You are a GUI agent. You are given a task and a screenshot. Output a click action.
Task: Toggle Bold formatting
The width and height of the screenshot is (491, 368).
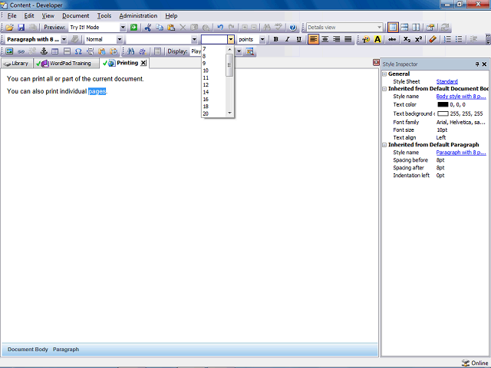276,39
